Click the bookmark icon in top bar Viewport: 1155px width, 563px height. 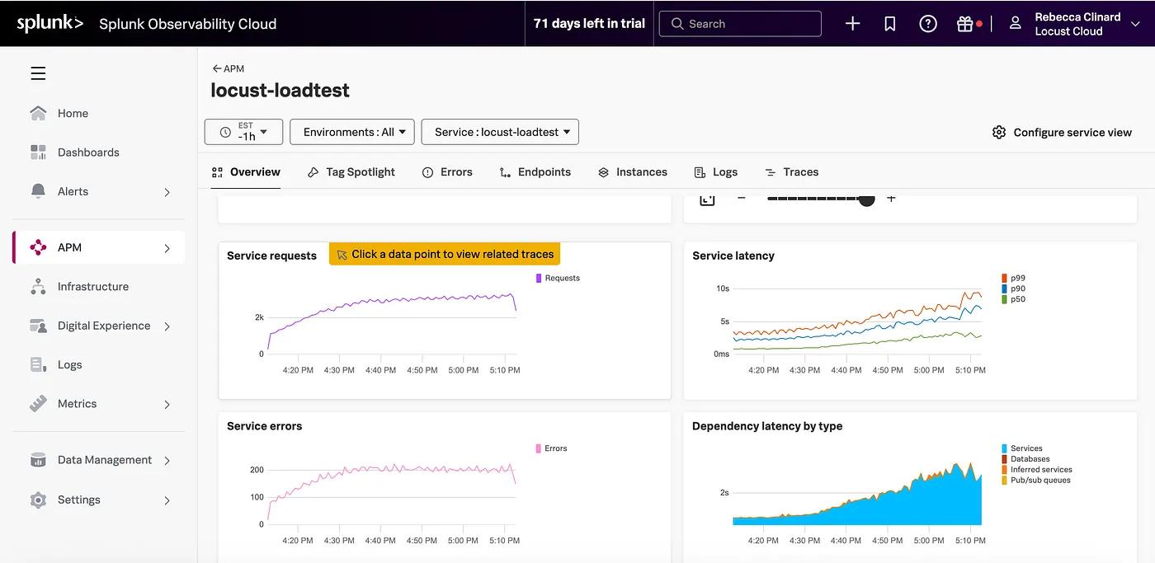(889, 23)
